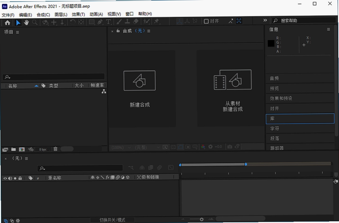339x223 pixels.
Task: Toggle 3D layer cube switch in timeline
Action: pyautogui.click(x=128, y=177)
